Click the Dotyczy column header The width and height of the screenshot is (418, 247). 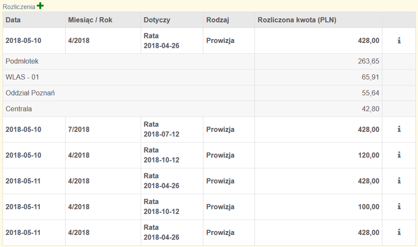tap(157, 20)
